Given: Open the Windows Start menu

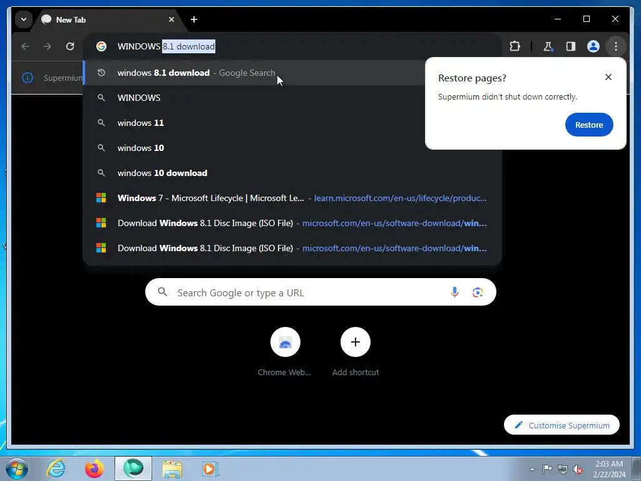Looking at the screenshot, I should (x=17, y=468).
